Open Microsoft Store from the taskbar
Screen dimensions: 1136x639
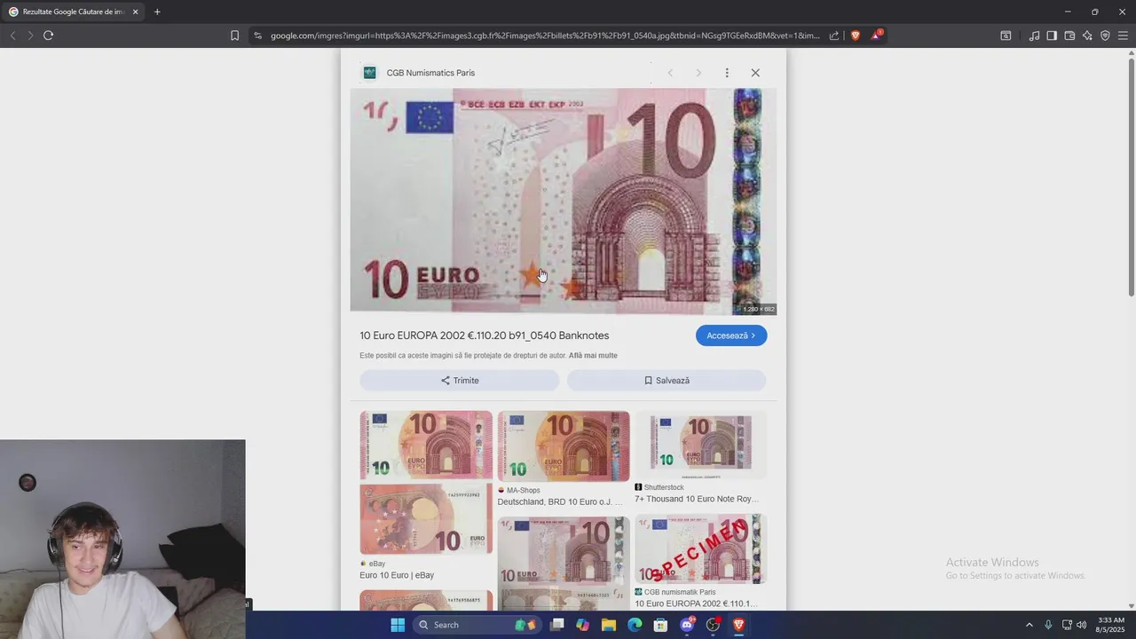click(660, 625)
